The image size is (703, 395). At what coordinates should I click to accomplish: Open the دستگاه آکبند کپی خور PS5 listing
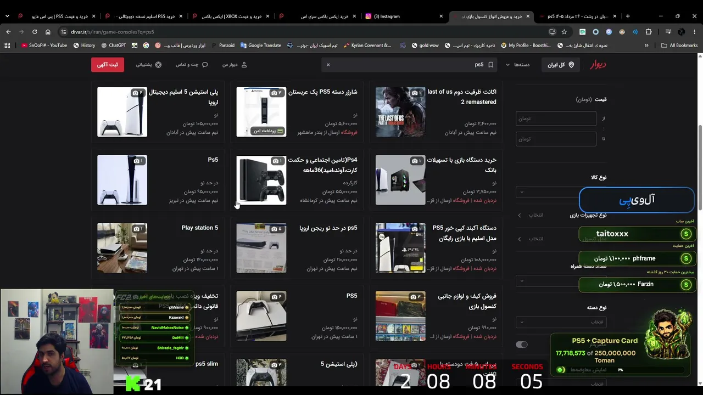click(x=436, y=248)
